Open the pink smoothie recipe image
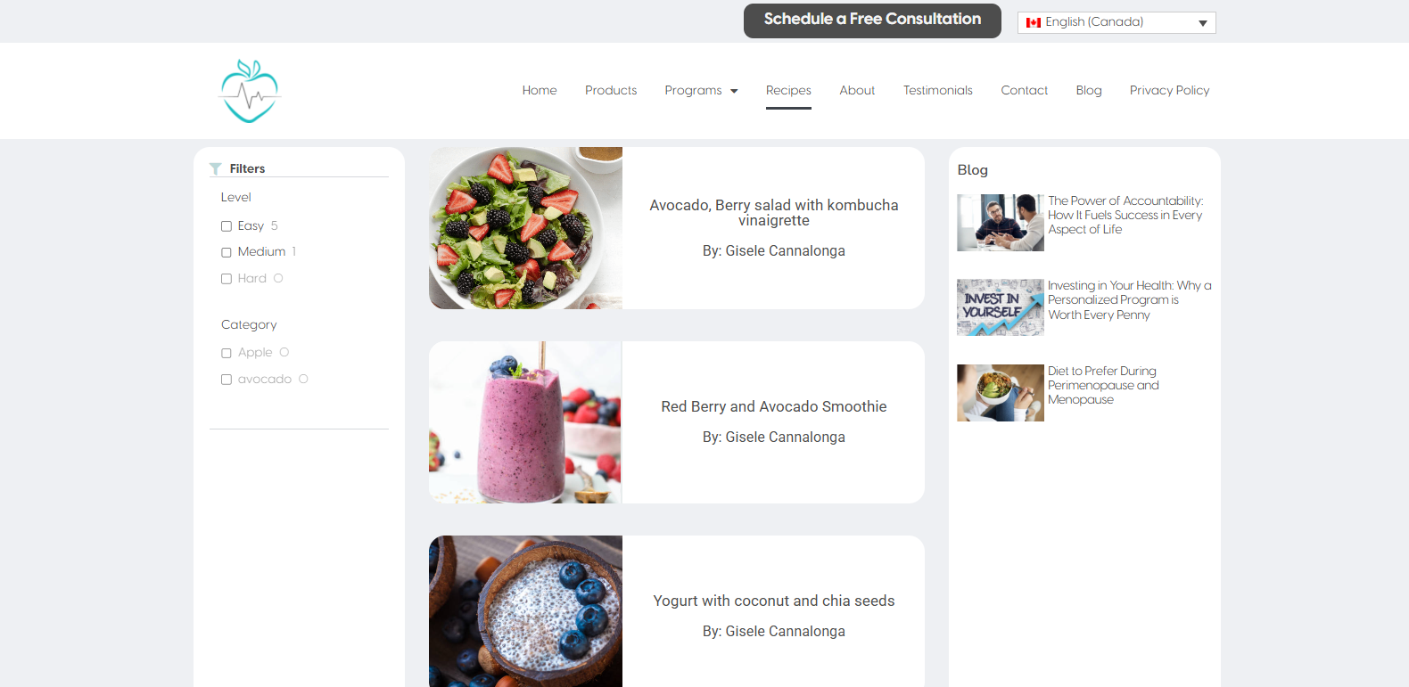This screenshot has width=1409, height=687. point(525,422)
